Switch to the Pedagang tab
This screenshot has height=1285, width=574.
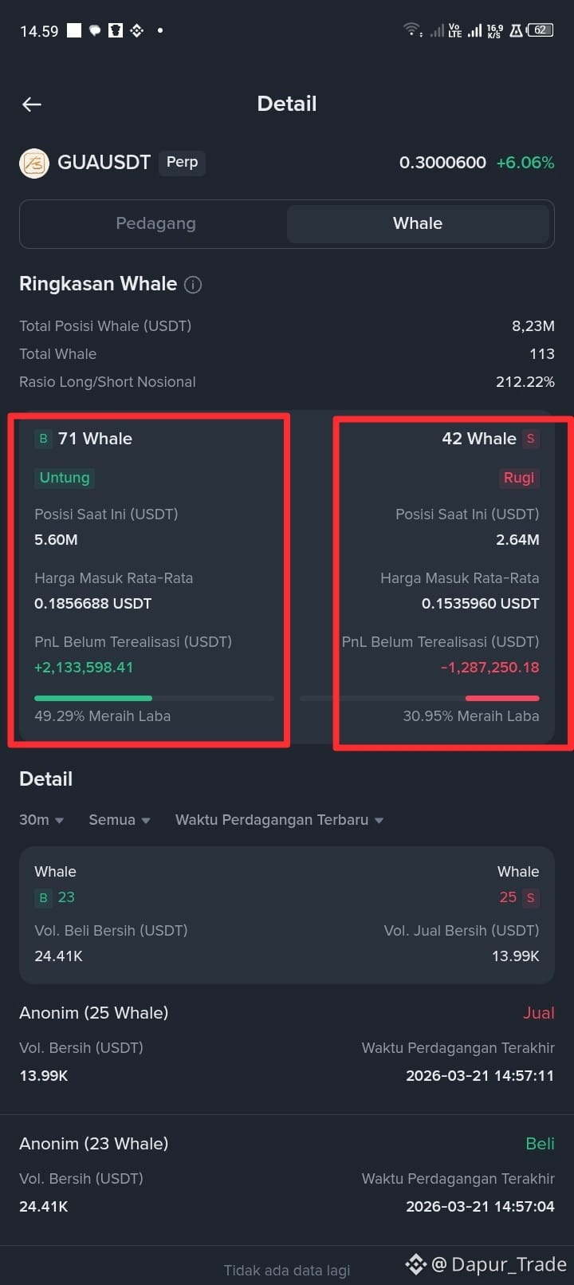point(155,223)
